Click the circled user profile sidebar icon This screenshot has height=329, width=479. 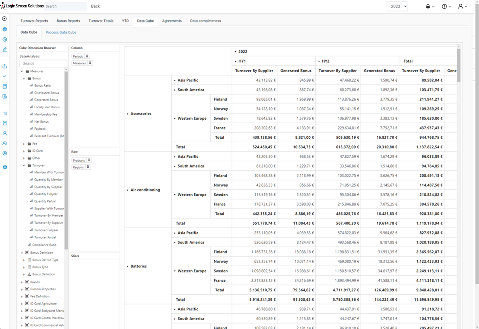point(5,153)
